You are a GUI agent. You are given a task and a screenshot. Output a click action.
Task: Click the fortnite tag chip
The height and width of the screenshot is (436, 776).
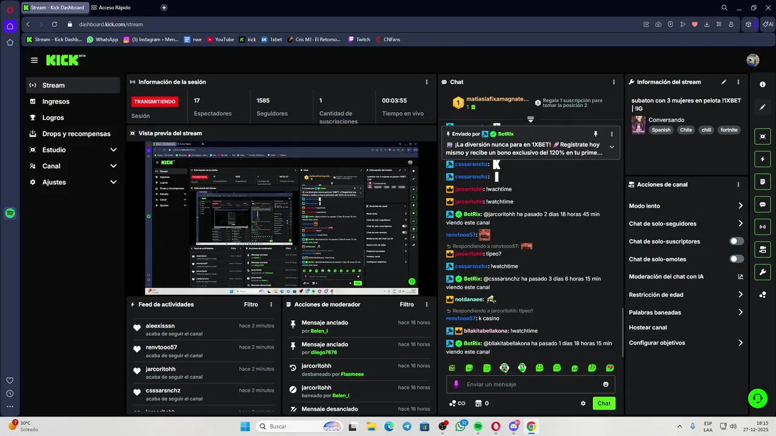(x=729, y=130)
